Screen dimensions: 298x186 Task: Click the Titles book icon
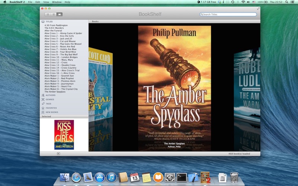coord(43,22)
